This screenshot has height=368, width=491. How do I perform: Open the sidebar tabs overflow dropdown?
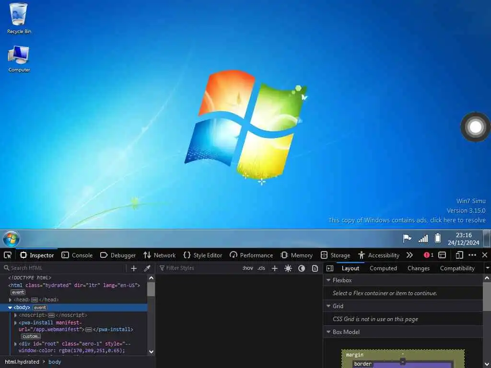click(x=487, y=268)
